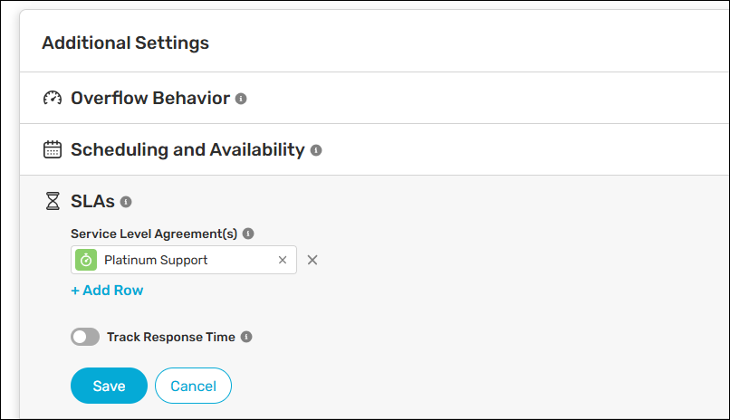Click the + Add Row link
Image resolution: width=730 pixels, height=420 pixels.
[107, 291]
